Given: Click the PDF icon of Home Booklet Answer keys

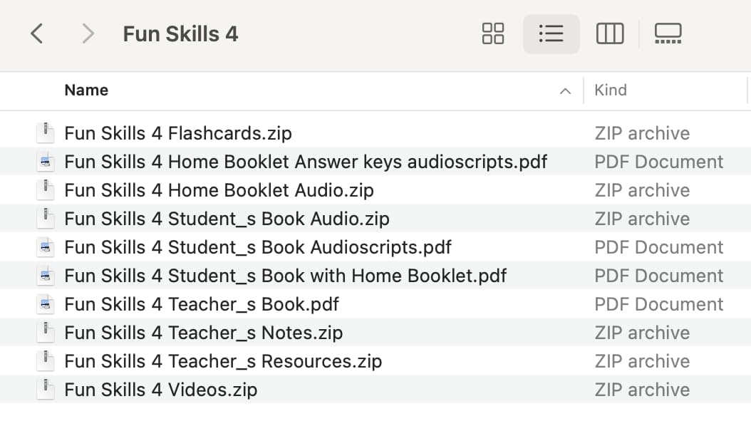Looking at the screenshot, I should (x=46, y=162).
